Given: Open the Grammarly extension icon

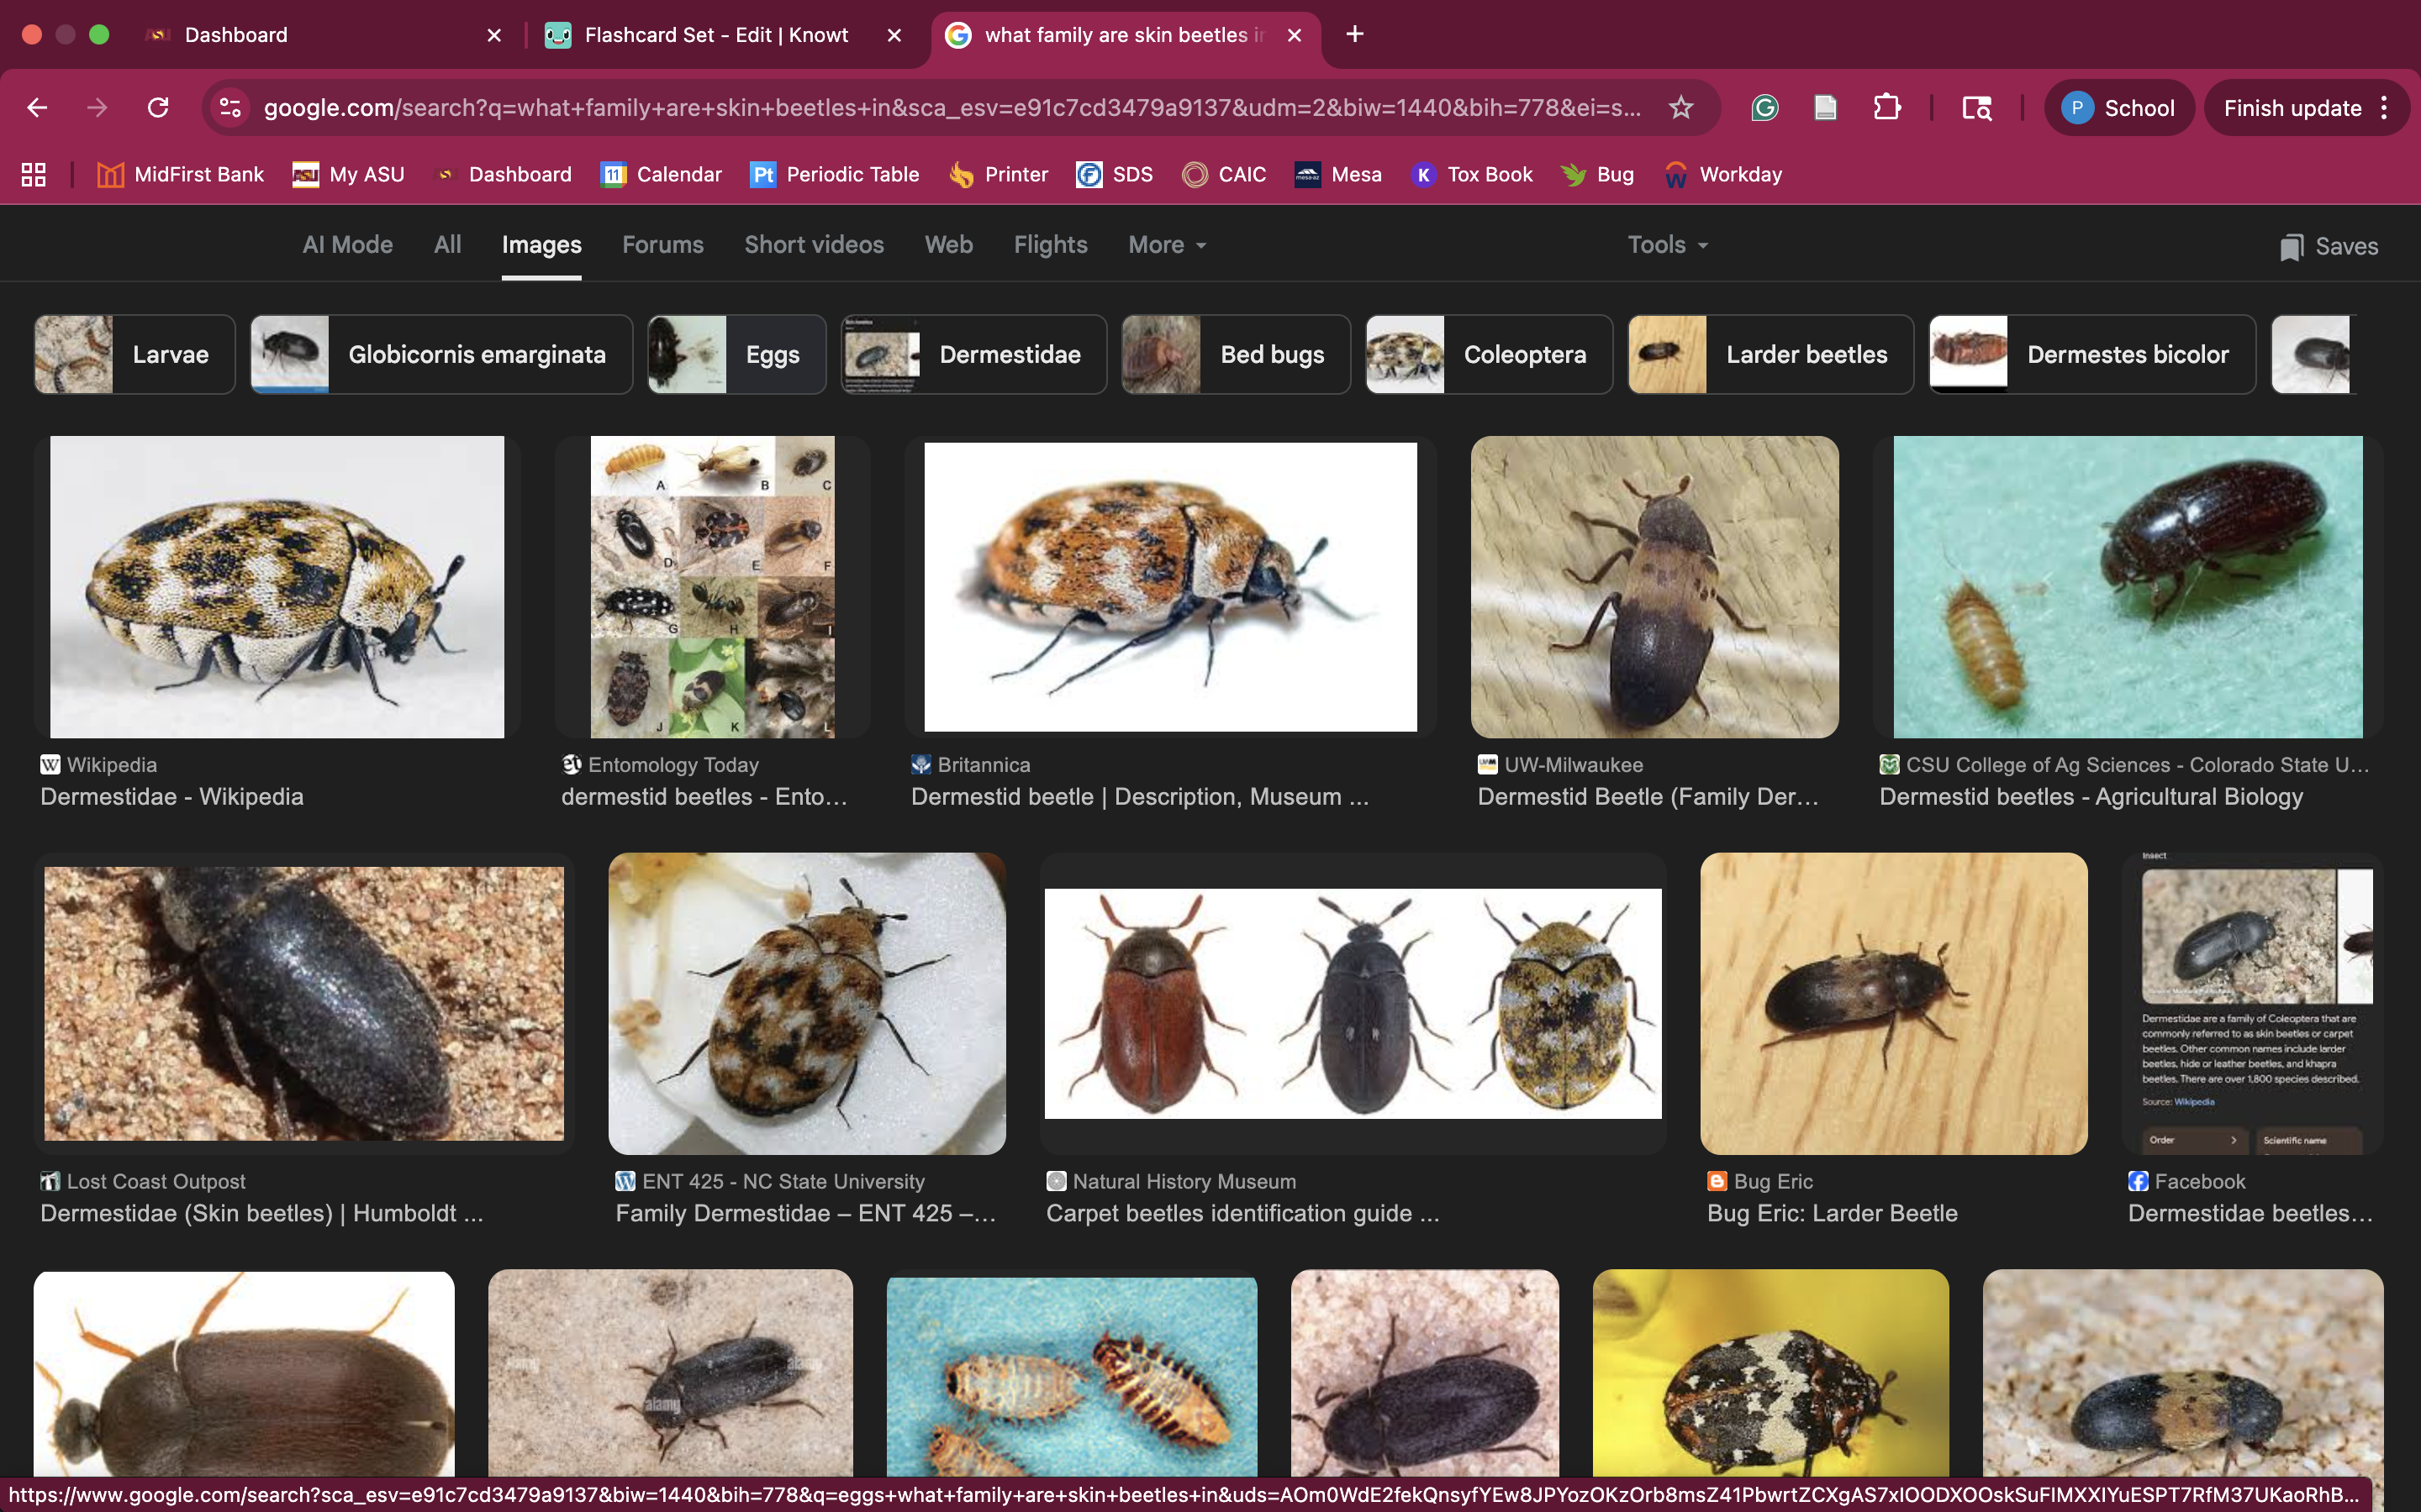Looking at the screenshot, I should (1764, 108).
